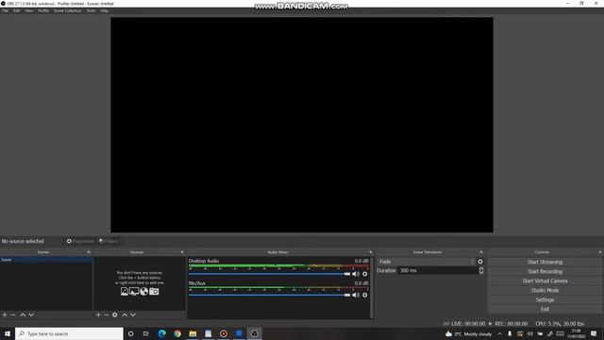Click the Properties button
The height and width of the screenshot is (340, 604).
pos(80,242)
